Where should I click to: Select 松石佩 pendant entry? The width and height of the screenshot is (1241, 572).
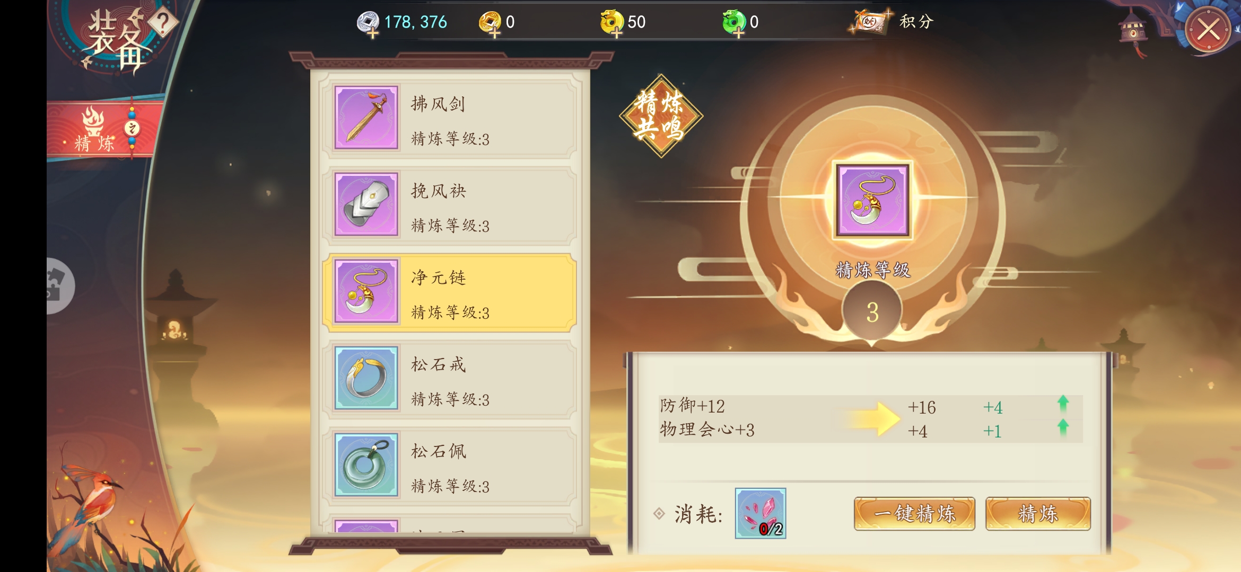click(449, 465)
